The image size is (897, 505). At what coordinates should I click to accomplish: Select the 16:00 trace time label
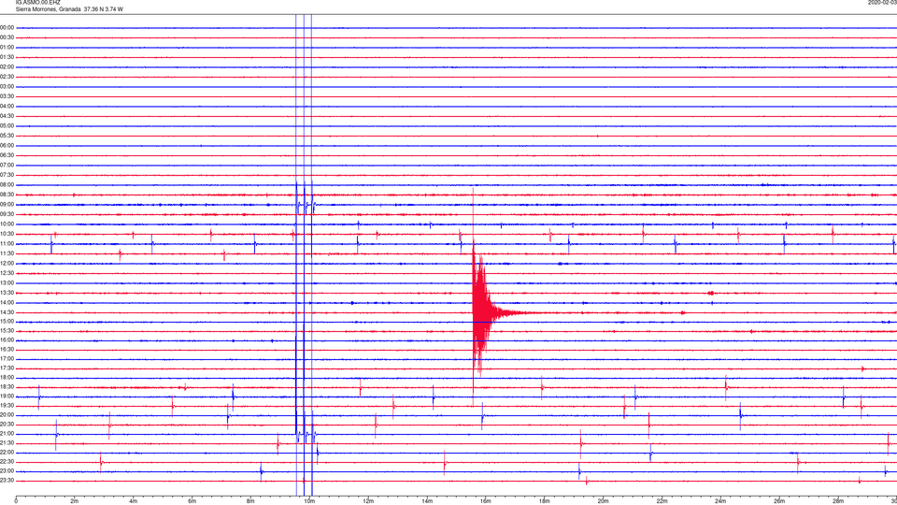(7, 340)
